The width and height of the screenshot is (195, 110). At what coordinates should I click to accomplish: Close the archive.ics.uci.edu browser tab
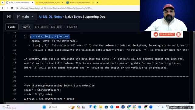point(93,2)
